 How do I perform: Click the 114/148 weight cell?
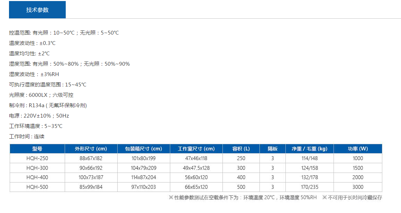coord(310,158)
